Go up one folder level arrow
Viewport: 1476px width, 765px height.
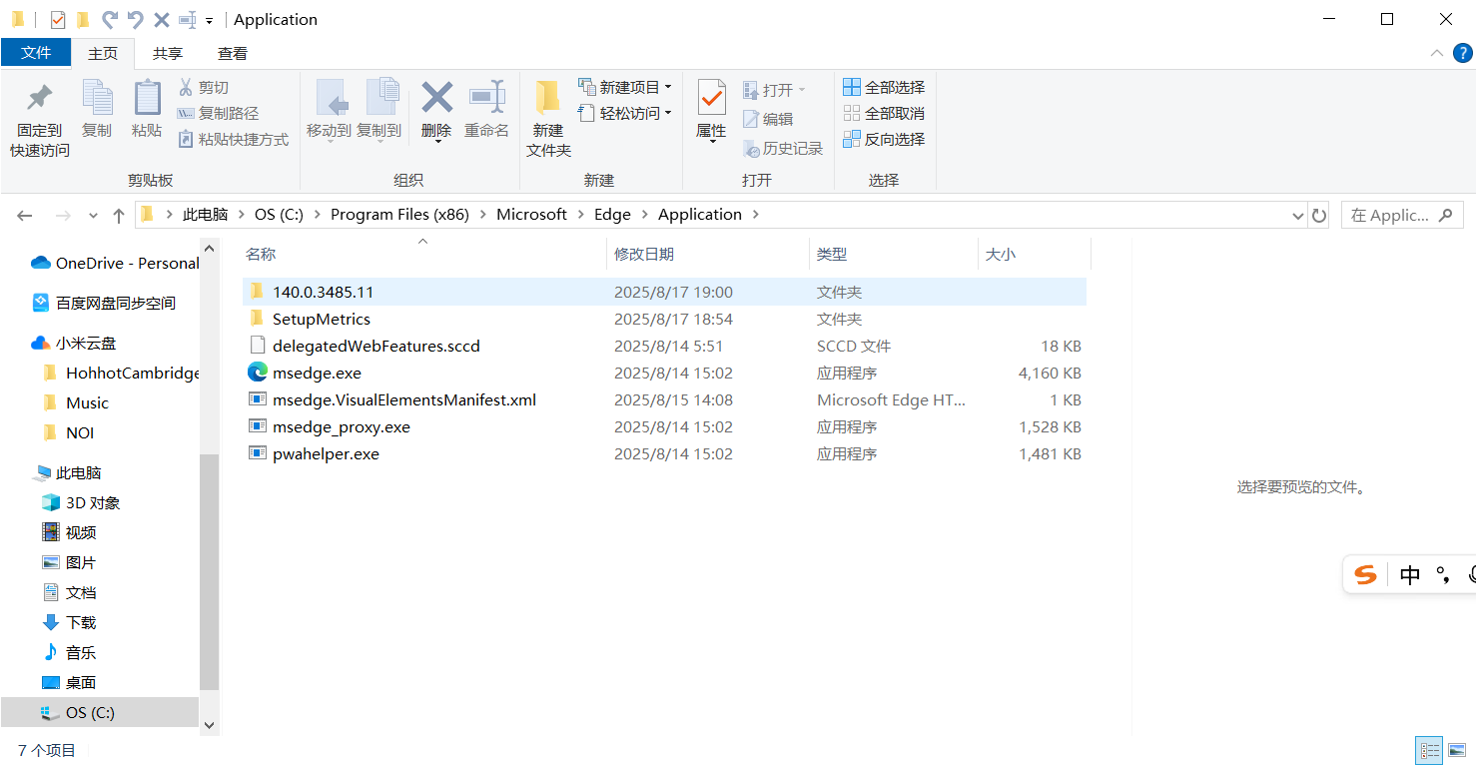(x=119, y=215)
